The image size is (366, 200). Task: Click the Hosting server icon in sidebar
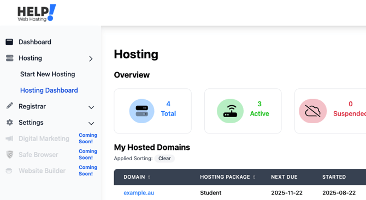tap(10, 58)
